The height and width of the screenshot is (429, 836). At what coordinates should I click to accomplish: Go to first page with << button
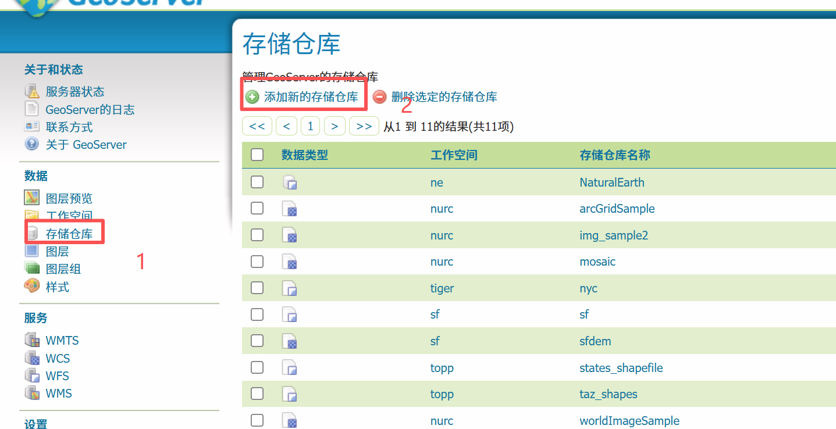(x=257, y=126)
